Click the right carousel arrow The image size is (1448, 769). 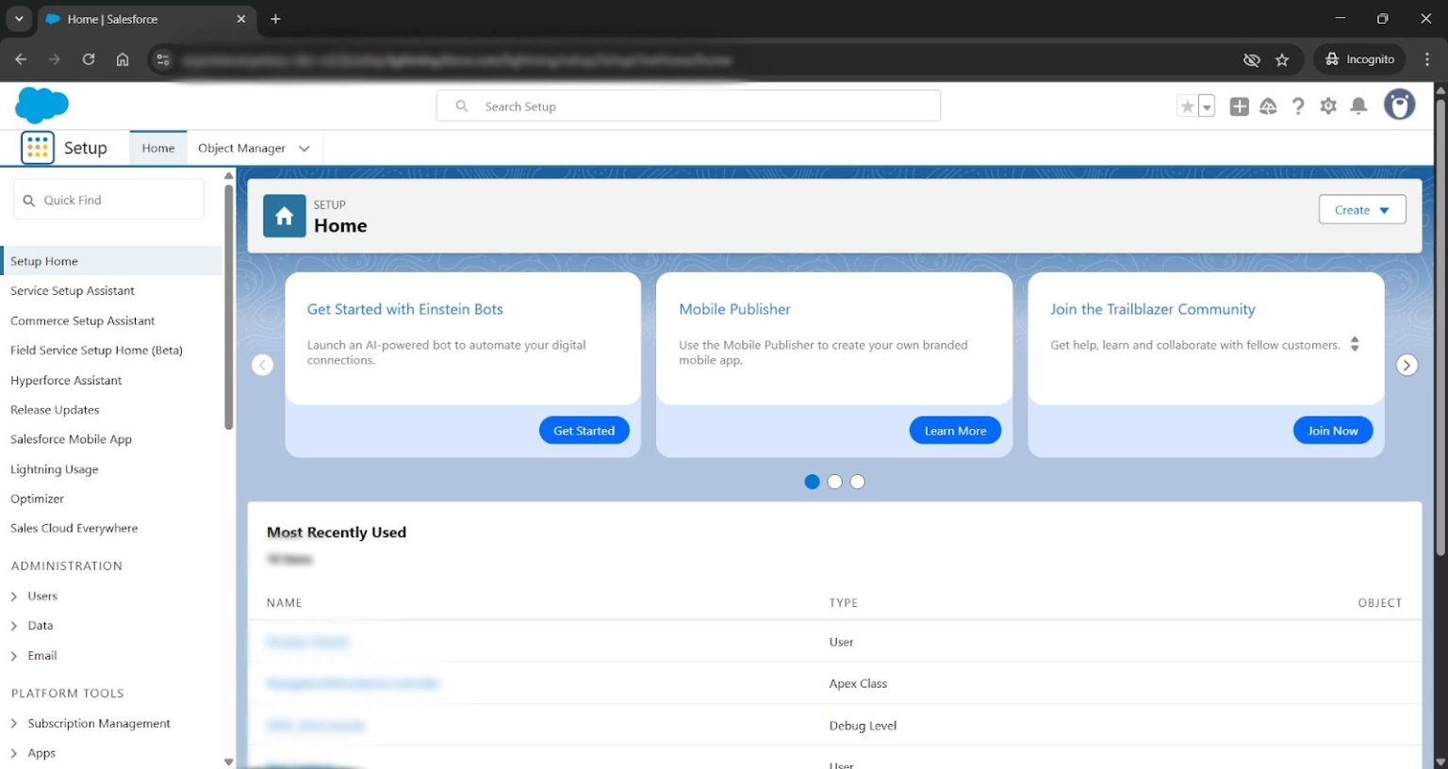(x=1406, y=365)
